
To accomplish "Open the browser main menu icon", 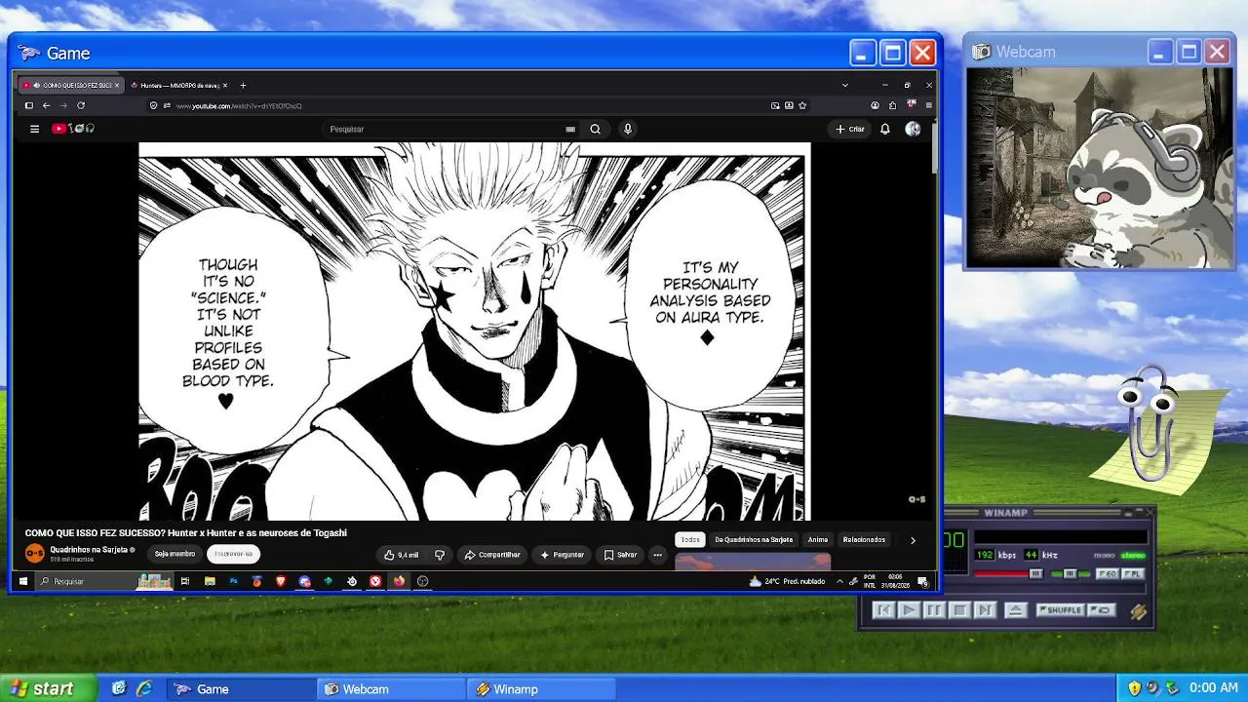I will point(928,105).
